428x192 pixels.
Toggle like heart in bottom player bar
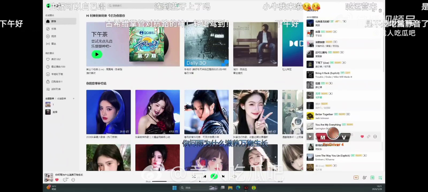pyautogui.click(x=57, y=180)
